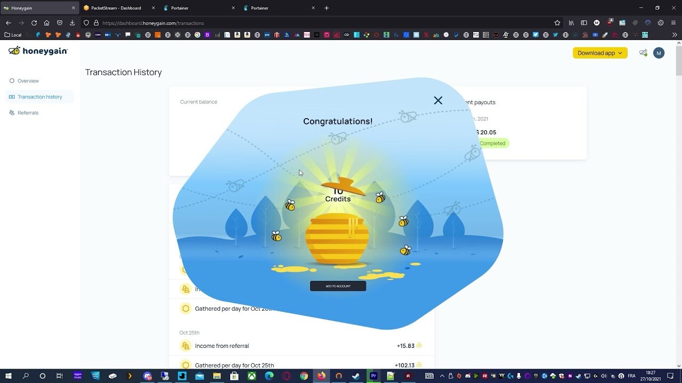The image size is (682, 383).
Task: Open the announcements megaphone icon
Action: [643, 53]
